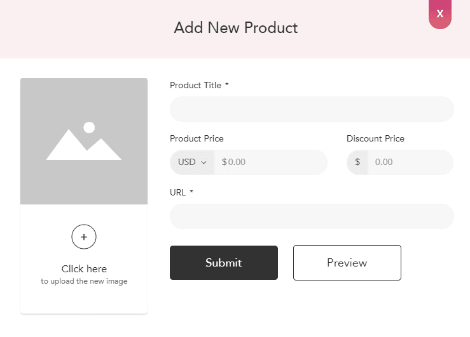Focus the URL text field
Image resolution: width=470 pixels, height=337 pixels.
(312, 216)
